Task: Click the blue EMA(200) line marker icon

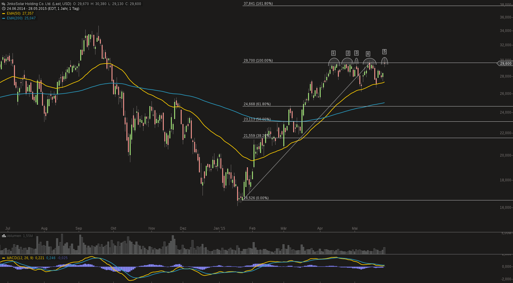Action: pyautogui.click(x=3, y=18)
